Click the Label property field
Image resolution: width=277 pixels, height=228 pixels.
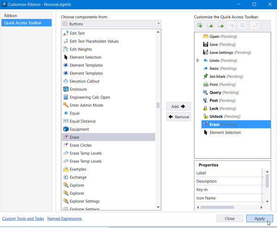click(228, 173)
